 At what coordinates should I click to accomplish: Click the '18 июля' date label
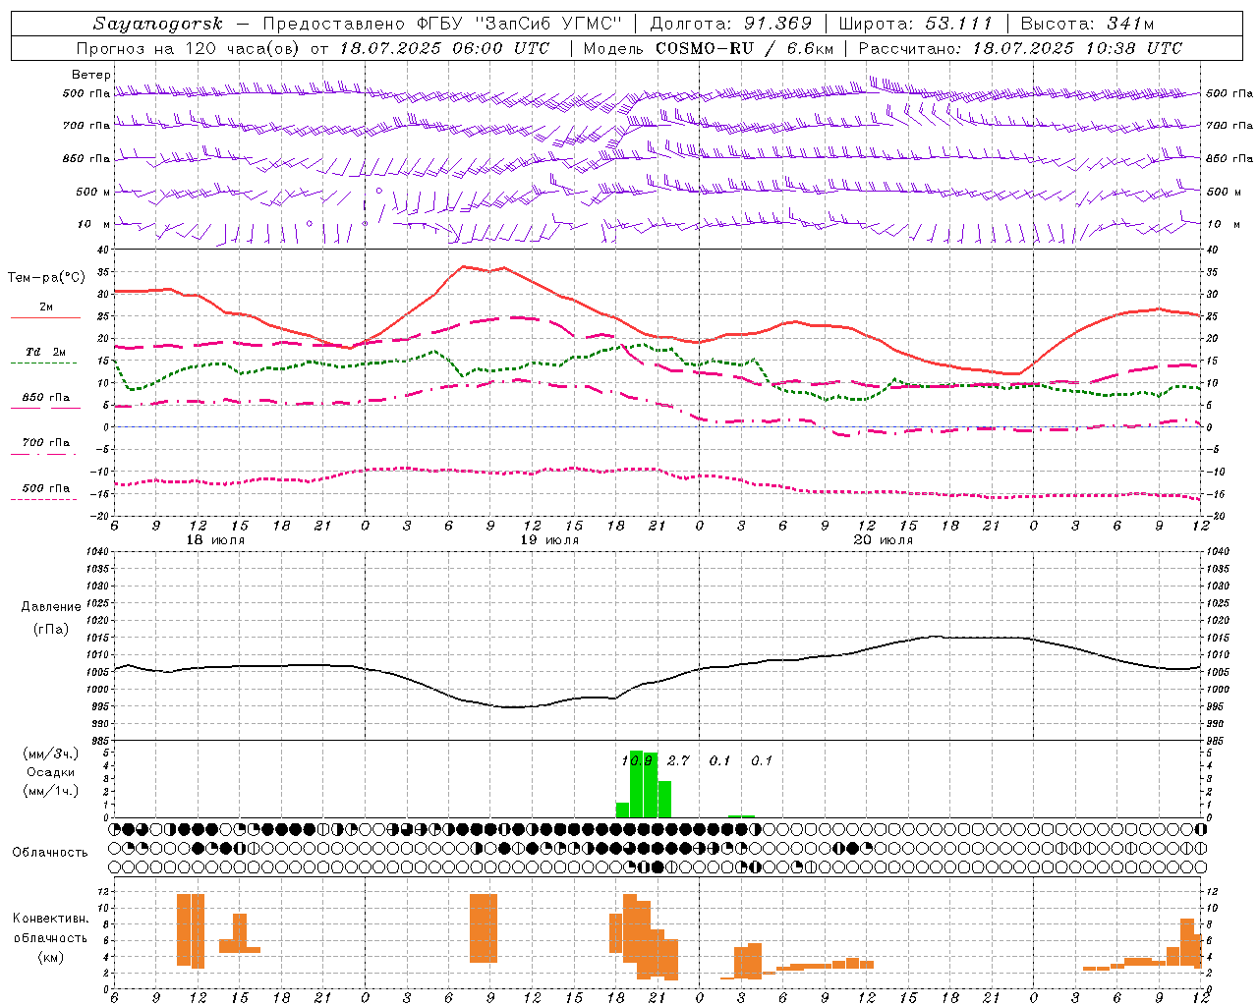[215, 540]
